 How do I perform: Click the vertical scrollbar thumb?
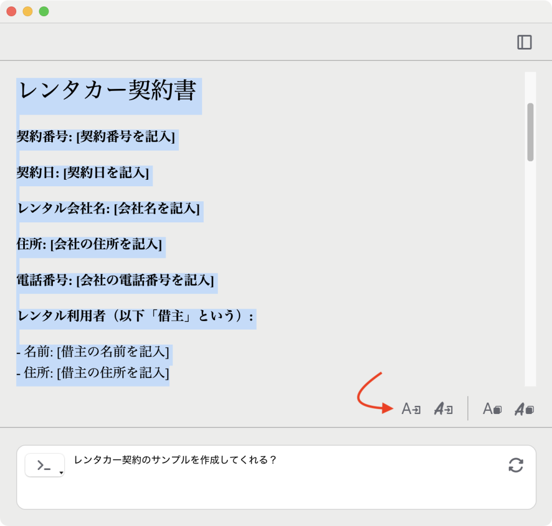530,132
